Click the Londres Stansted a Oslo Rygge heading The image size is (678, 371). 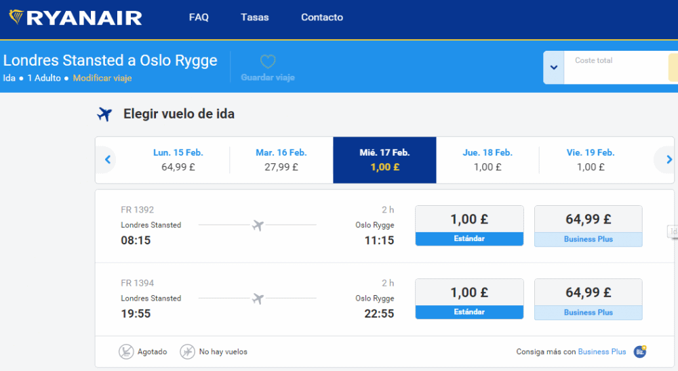tap(111, 60)
